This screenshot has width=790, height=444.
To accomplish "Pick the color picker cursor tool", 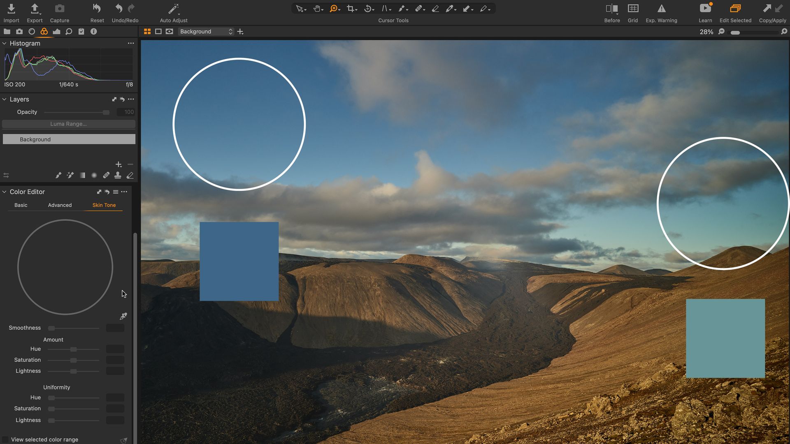I will point(450,8).
